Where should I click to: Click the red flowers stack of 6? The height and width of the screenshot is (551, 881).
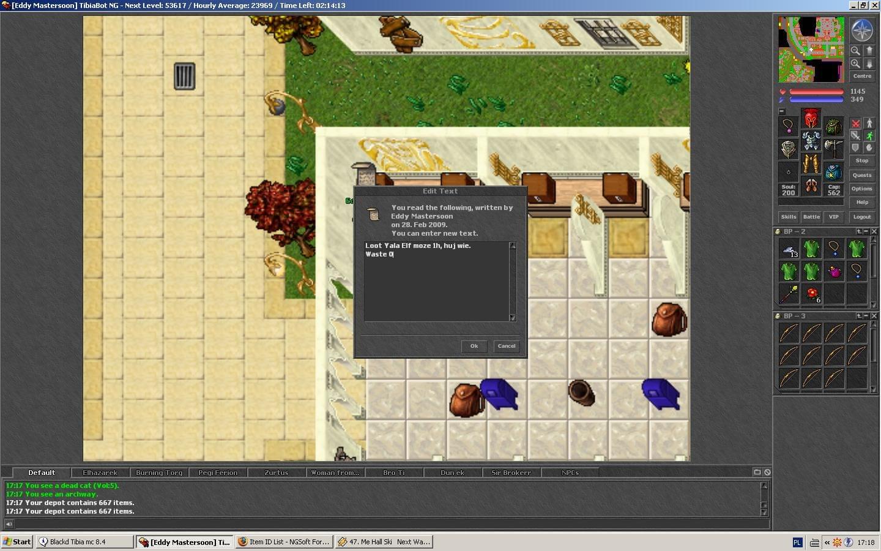(x=811, y=294)
